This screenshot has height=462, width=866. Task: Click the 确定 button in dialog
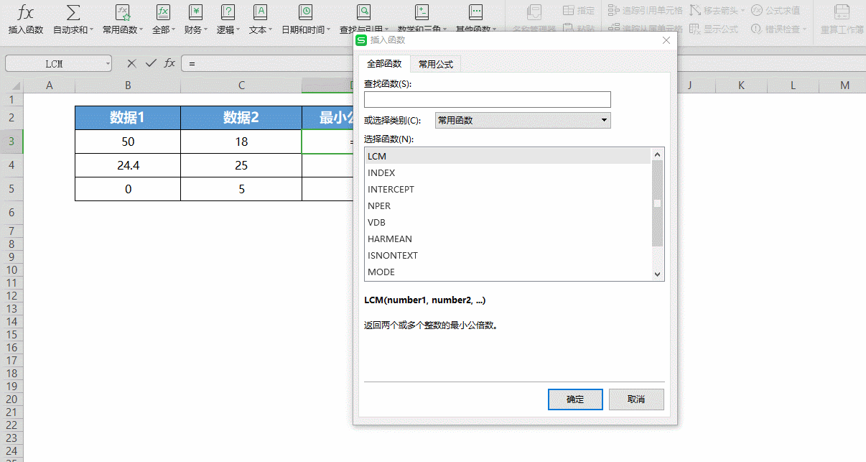click(575, 399)
